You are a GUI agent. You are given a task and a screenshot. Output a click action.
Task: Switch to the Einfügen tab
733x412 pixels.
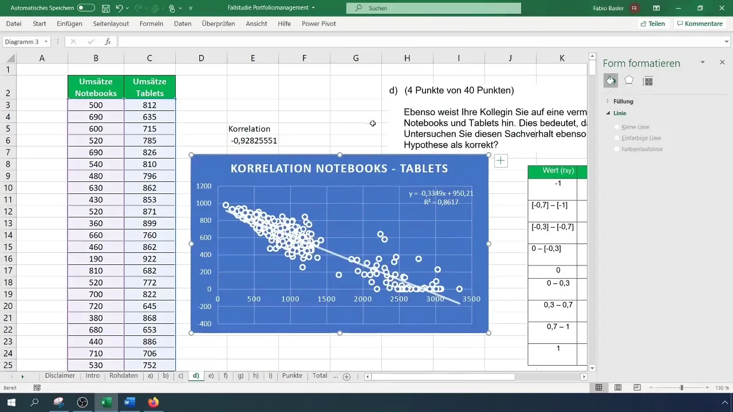point(69,23)
